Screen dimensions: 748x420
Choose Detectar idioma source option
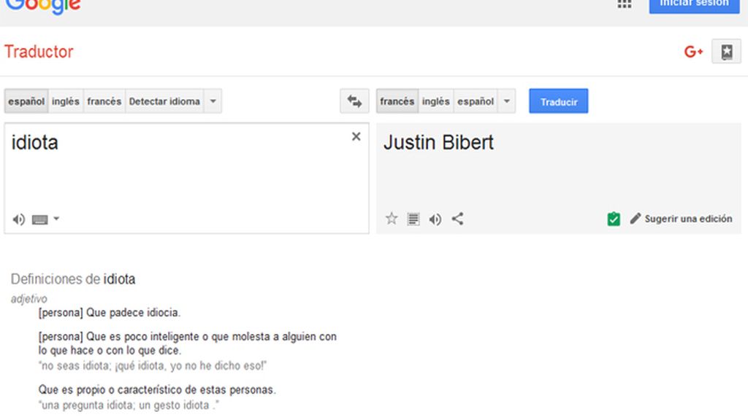[164, 101]
